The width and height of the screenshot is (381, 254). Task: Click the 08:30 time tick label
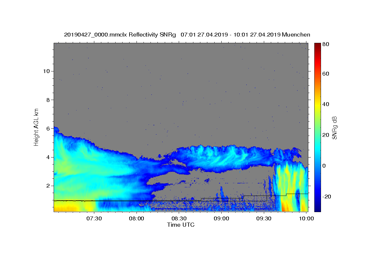coord(179,219)
